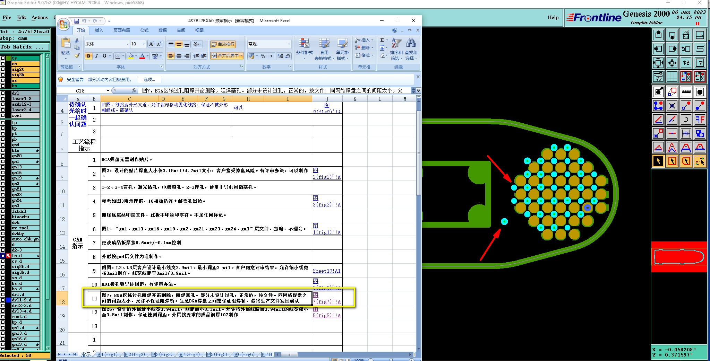This screenshot has height=361, width=710.
Task: Select the yellow arrow select tool
Action: 658,161
